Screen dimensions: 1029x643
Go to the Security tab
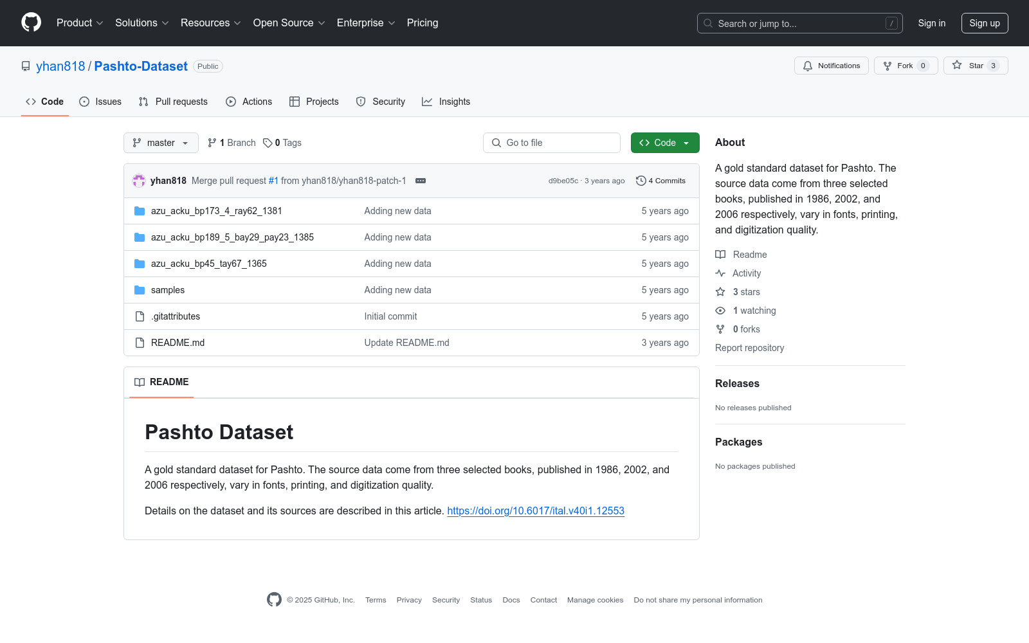click(x=381, y=102)
